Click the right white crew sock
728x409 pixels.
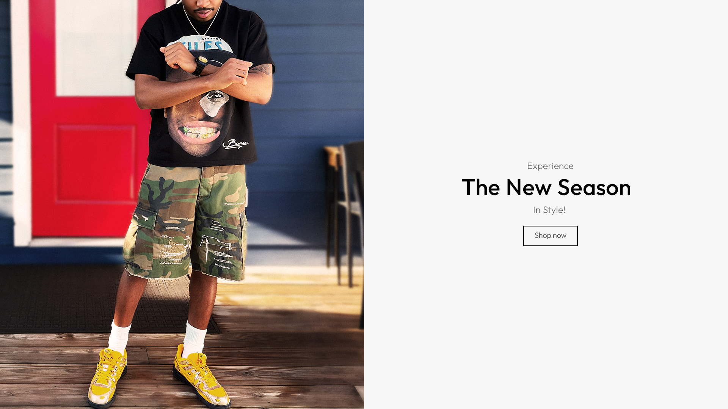tap(195, 339)
